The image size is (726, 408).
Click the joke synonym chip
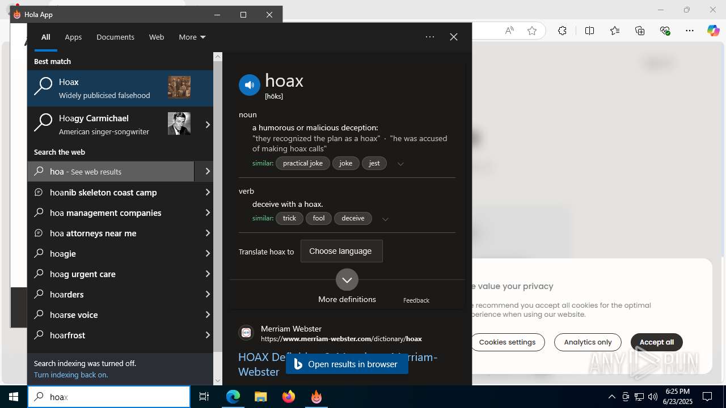point(346,163)
